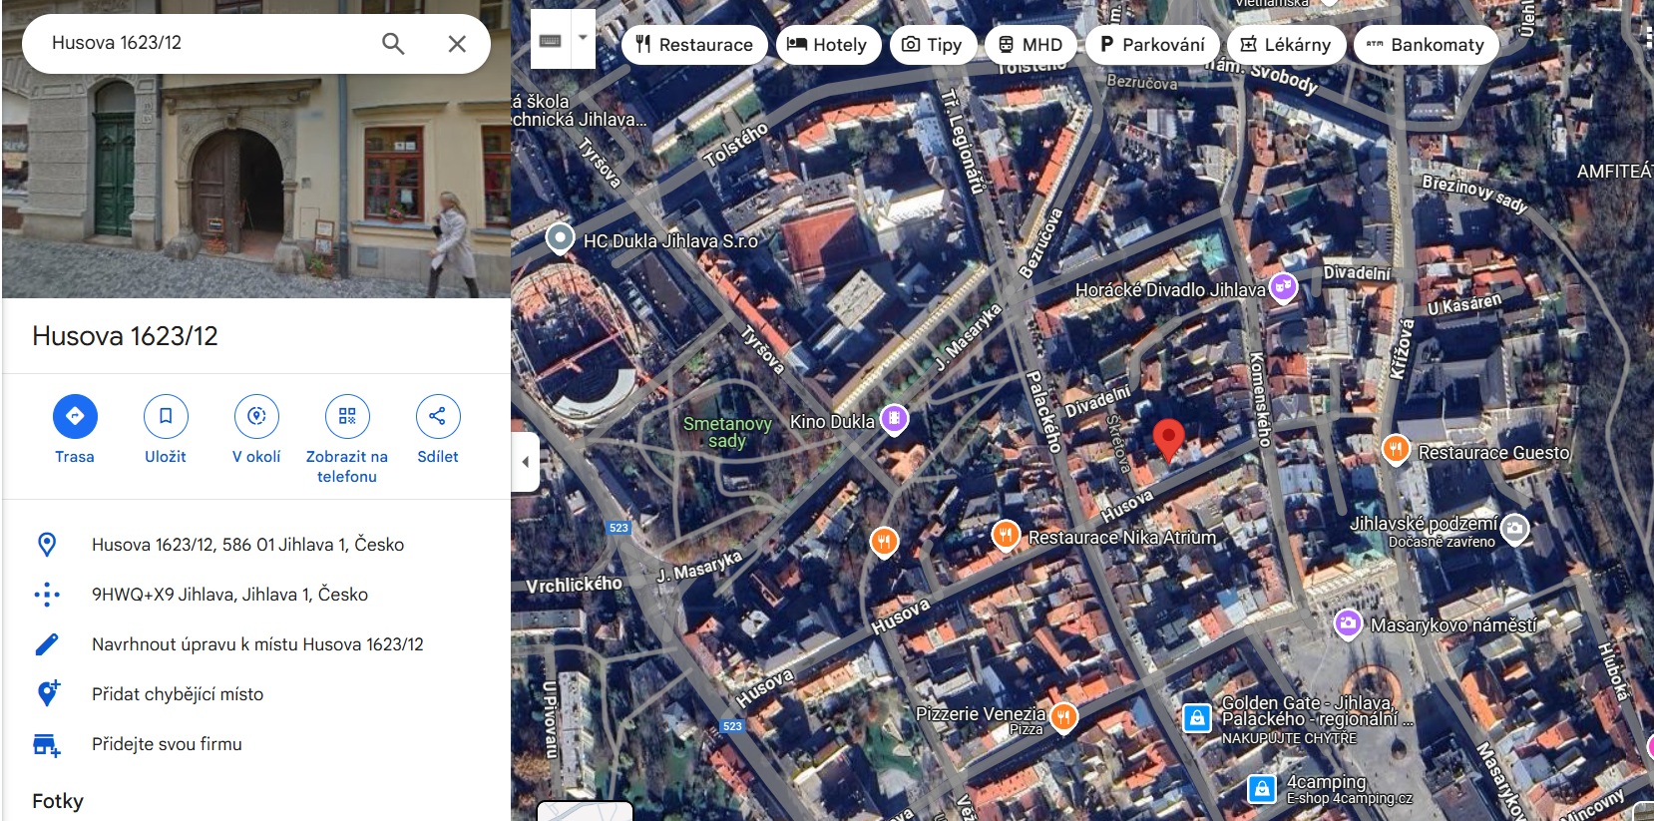Open the Golden Gate Jihlava shopping marker
Image resolution: width=1654 pixels, height=821 pixels.
pos(1197,717)
